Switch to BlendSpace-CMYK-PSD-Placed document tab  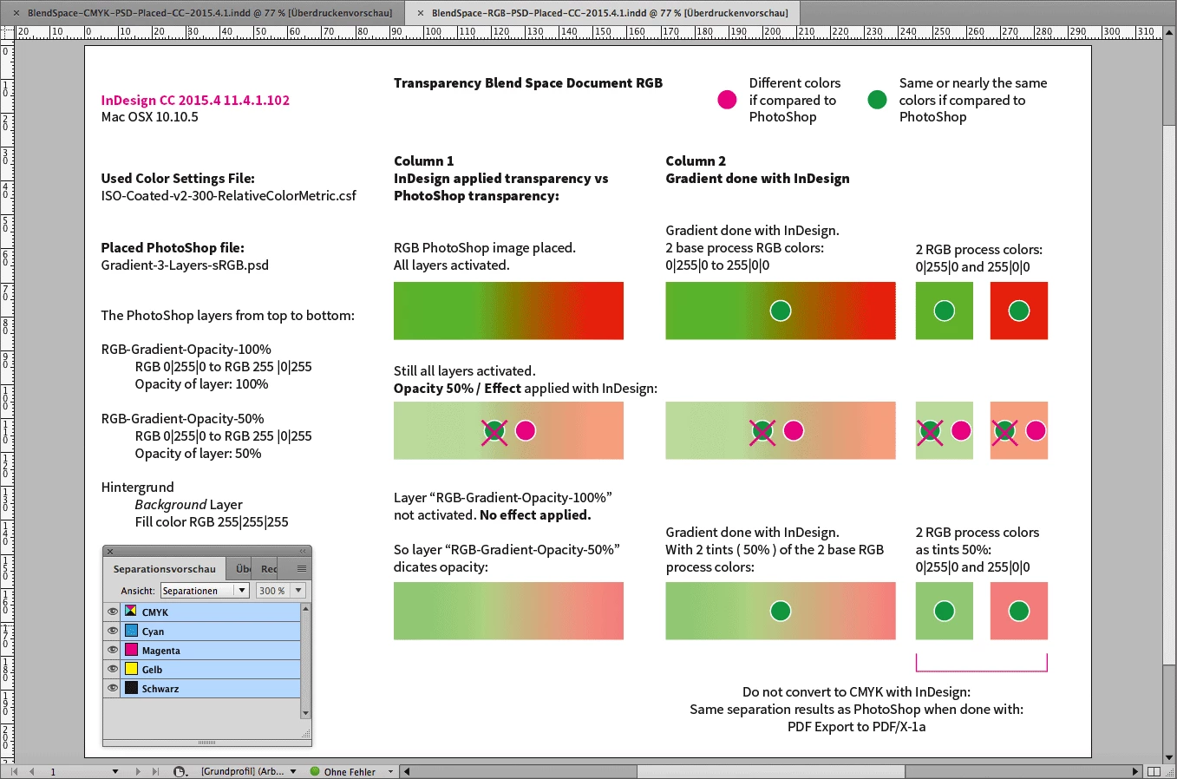coord(201,13)
